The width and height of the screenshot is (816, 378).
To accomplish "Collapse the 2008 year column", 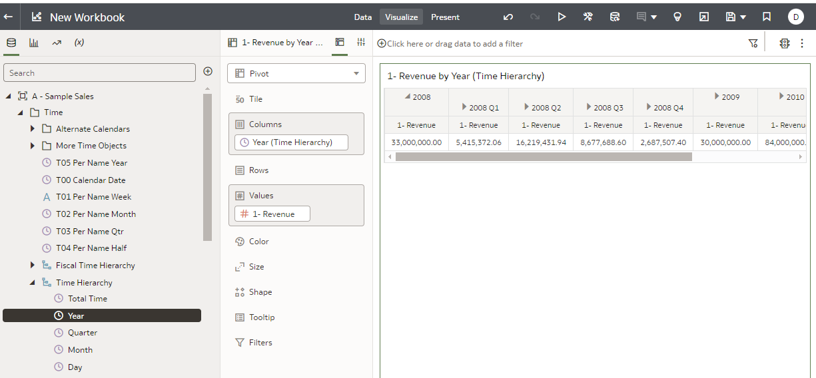I will tap(408, 96).
